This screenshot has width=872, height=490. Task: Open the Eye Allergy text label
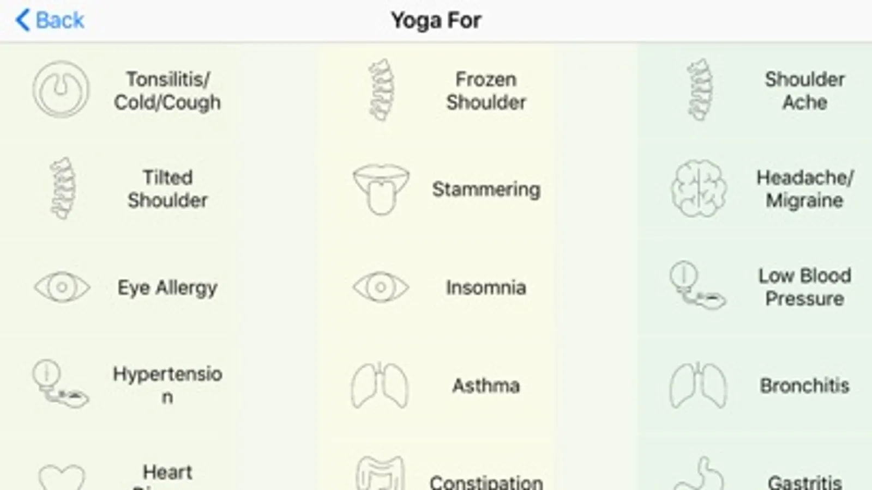(167, 287)
